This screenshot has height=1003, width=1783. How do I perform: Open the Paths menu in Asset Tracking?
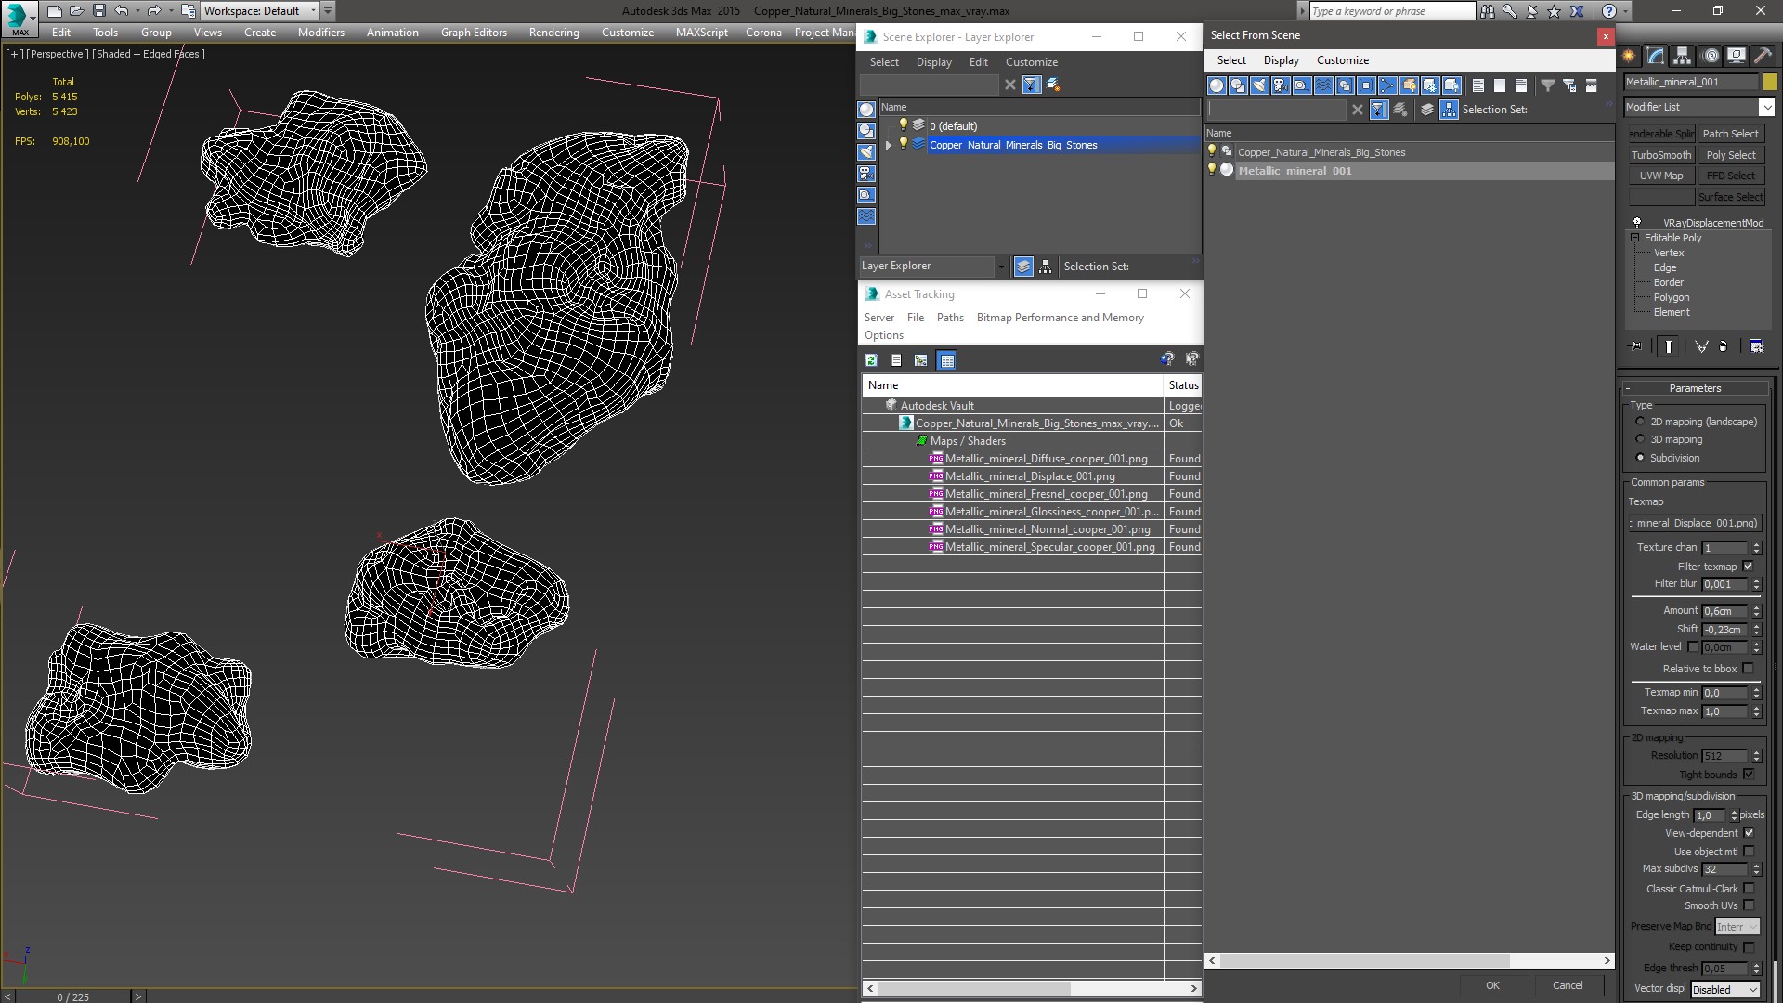(949, 318)
